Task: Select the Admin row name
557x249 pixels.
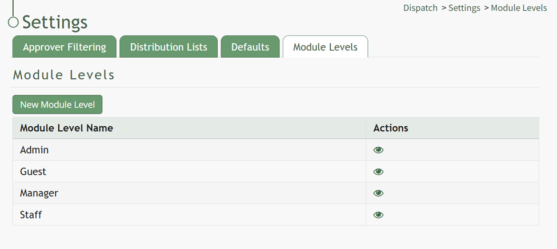Action: pos(34,150)
